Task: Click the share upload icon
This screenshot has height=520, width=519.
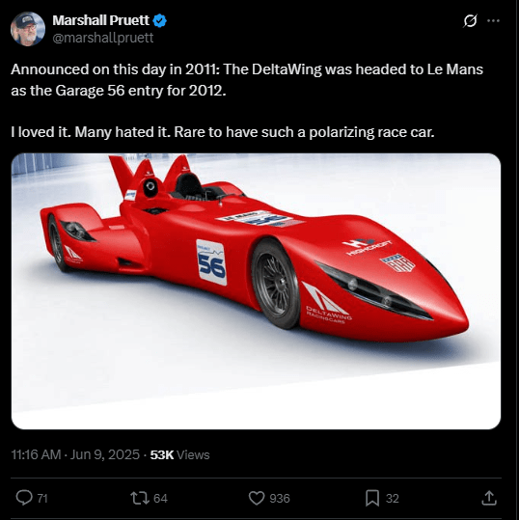Action: [489, 498]
